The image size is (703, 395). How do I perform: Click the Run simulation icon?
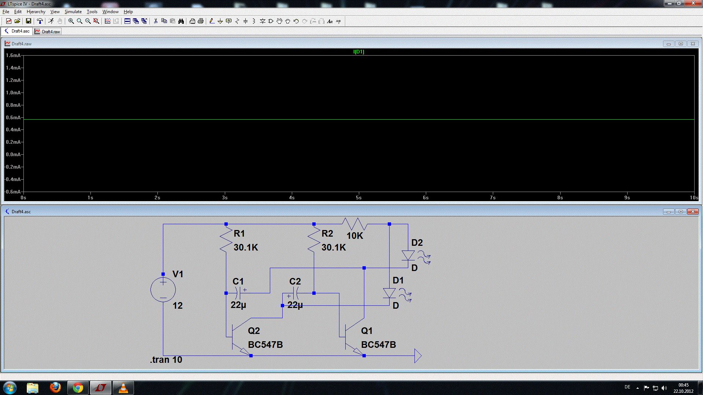(x=51, y=21)
